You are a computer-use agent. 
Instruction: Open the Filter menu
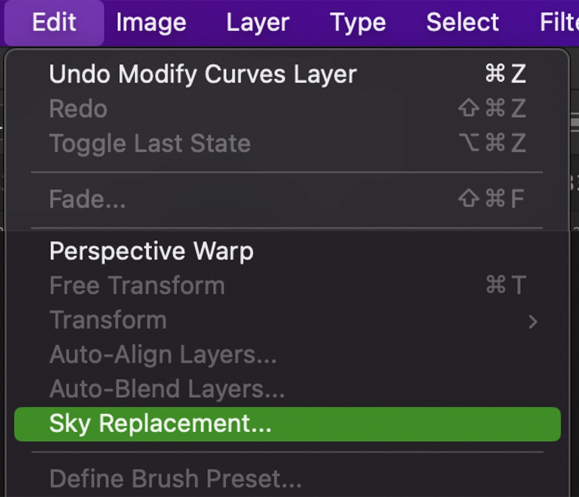(559, 22)
